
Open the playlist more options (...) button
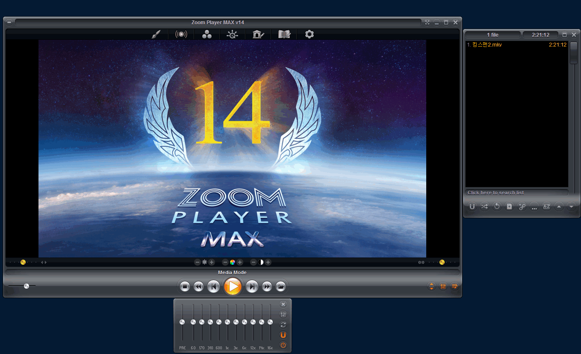(x=534, y=207)
